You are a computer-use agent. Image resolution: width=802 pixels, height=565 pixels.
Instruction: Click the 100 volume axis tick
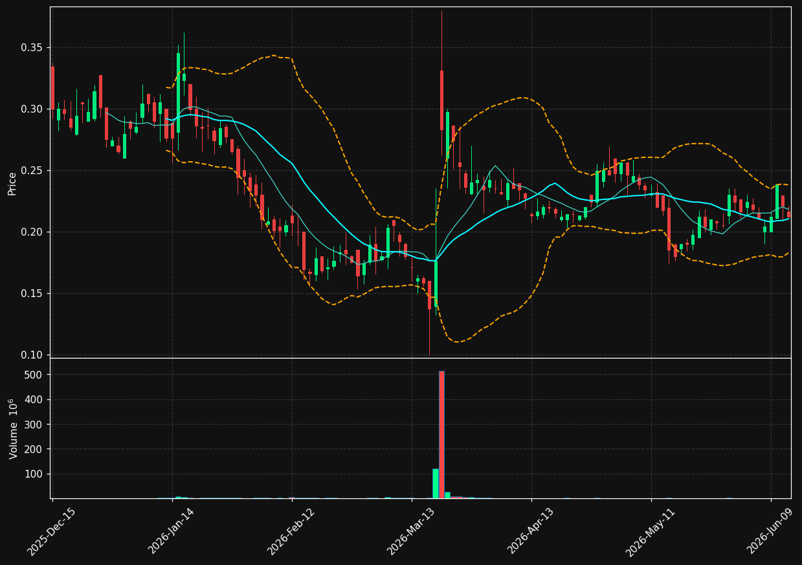click(34, 474)
